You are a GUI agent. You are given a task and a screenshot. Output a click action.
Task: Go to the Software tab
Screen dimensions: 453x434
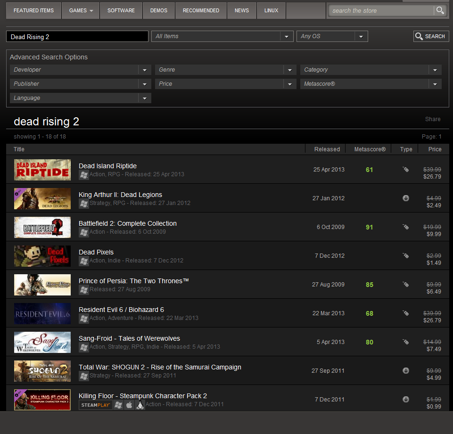click(121, 10)
